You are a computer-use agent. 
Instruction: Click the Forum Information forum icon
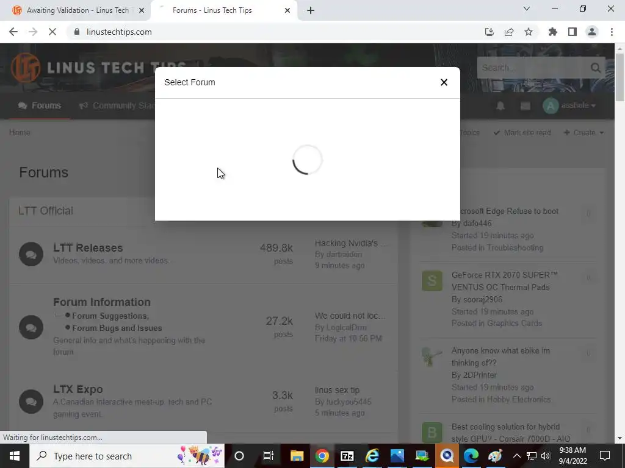(31, 327)
